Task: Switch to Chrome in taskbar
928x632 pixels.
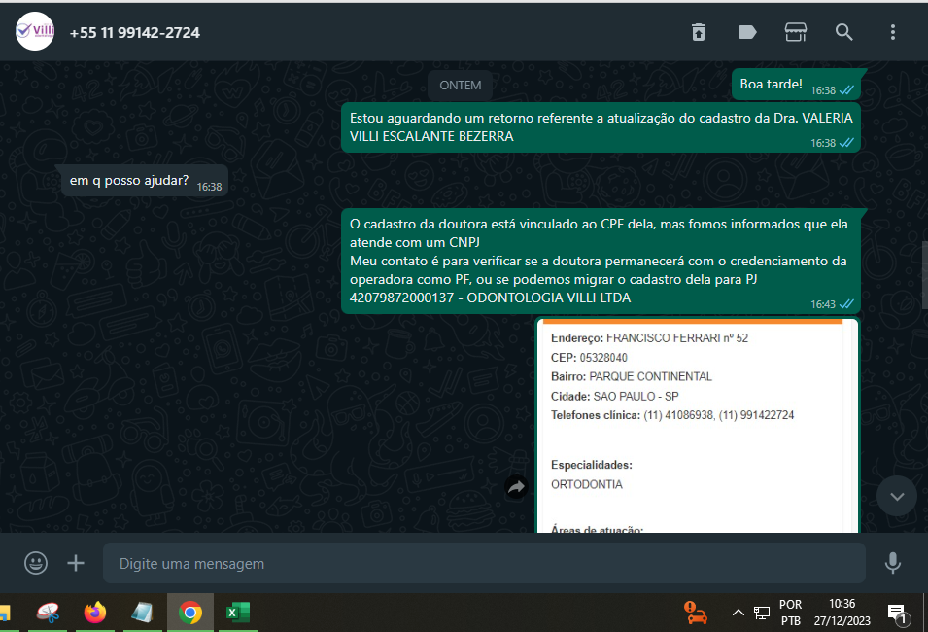Action: coord(190,613)
